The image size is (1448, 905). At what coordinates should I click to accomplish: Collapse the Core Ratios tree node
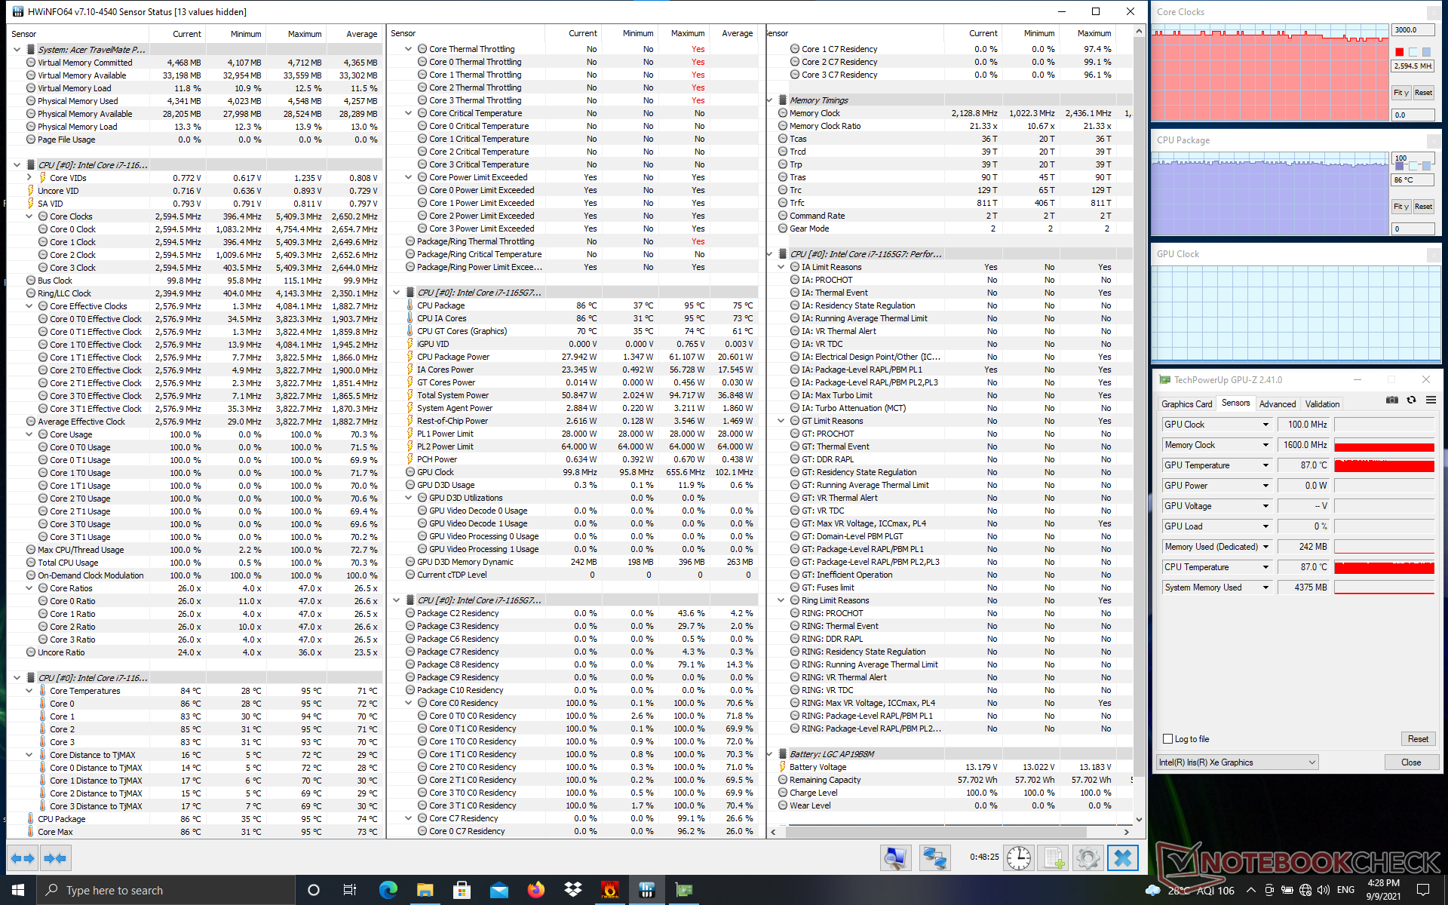29,588
